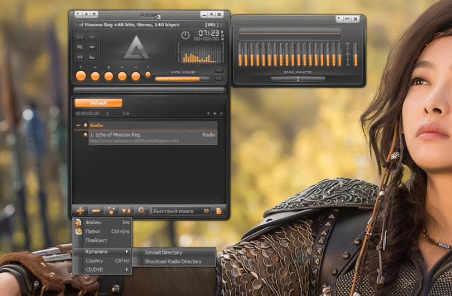Choose Shoutcast Radio Directory

173,261
